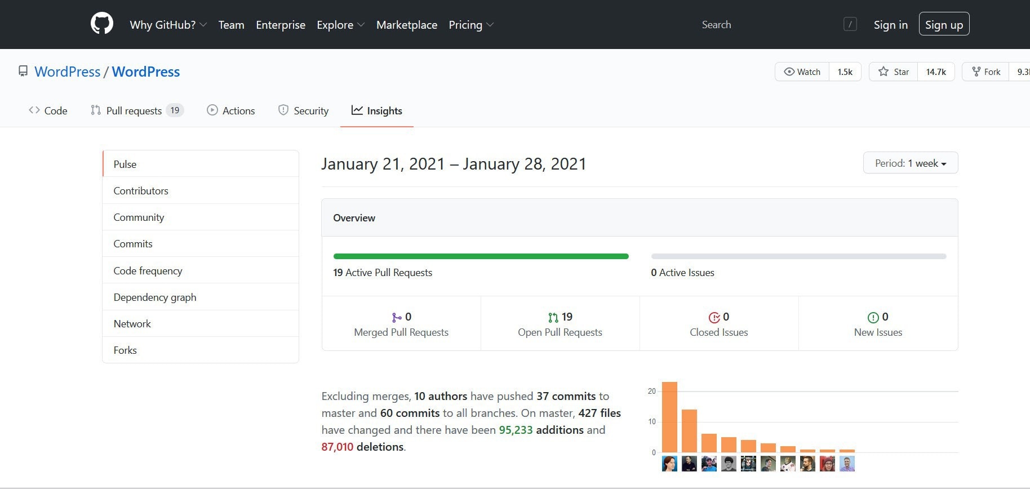Open Code frequency in the sidebar
The height and width of the screenshot is (489, 1030).
[x=201, y=270]
